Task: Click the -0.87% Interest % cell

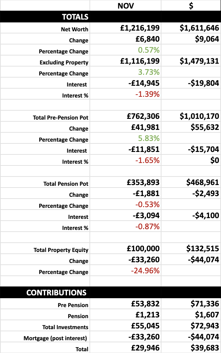Action: pyautogui.click(x=147, y=226)
